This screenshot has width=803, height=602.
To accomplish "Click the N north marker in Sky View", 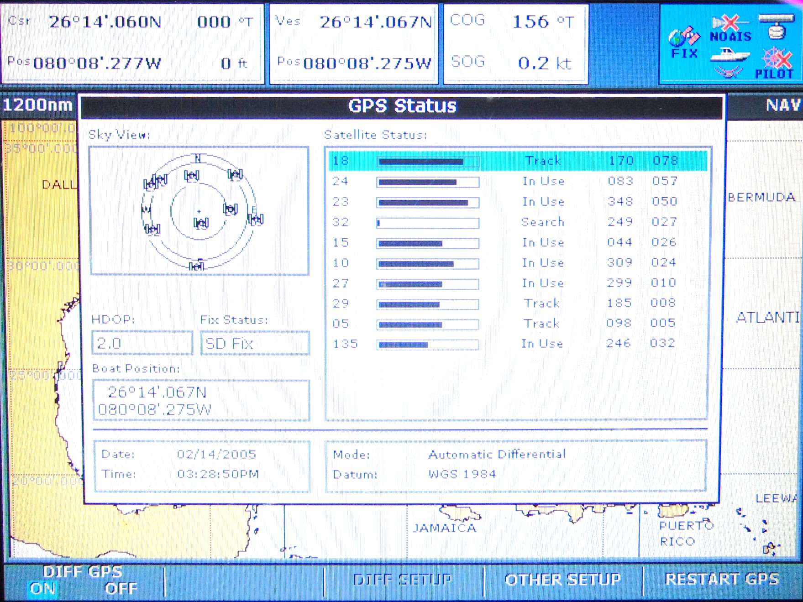I will coord(198,158).
